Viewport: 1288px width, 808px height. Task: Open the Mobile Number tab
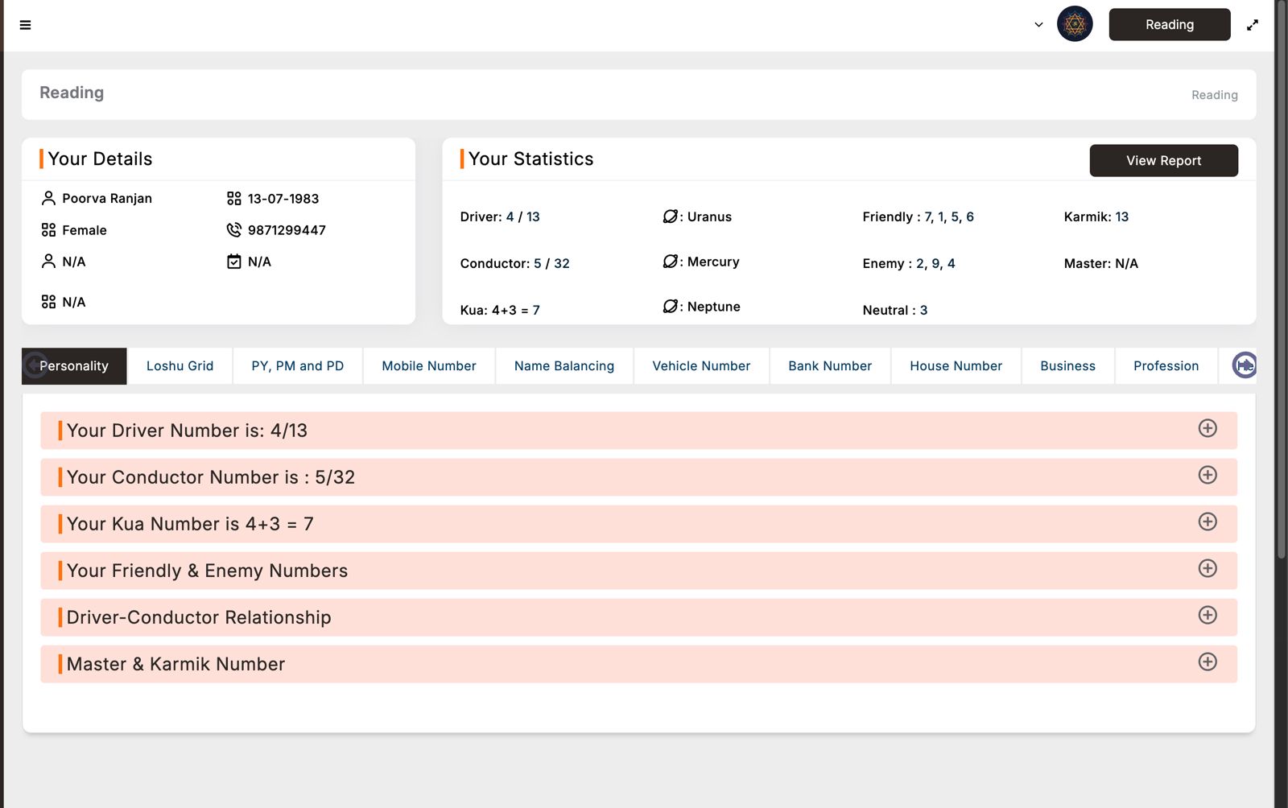coord(428,366)
